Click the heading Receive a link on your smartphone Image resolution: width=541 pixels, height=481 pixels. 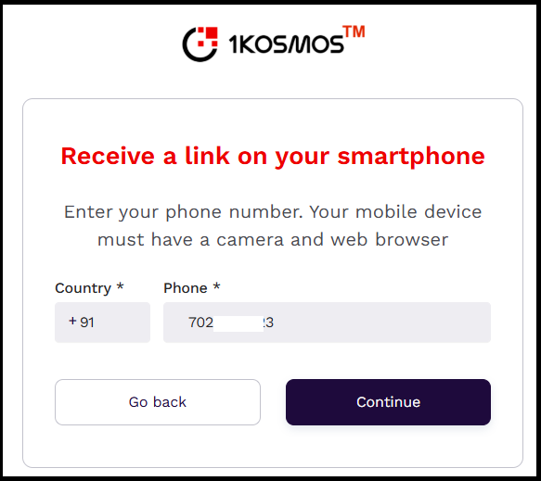coord(273,157)
